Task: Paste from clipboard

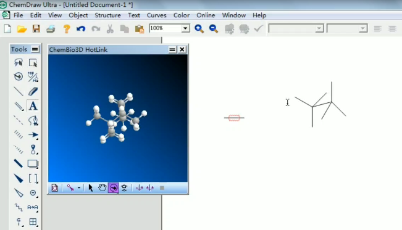Action: tap(140, 29)
